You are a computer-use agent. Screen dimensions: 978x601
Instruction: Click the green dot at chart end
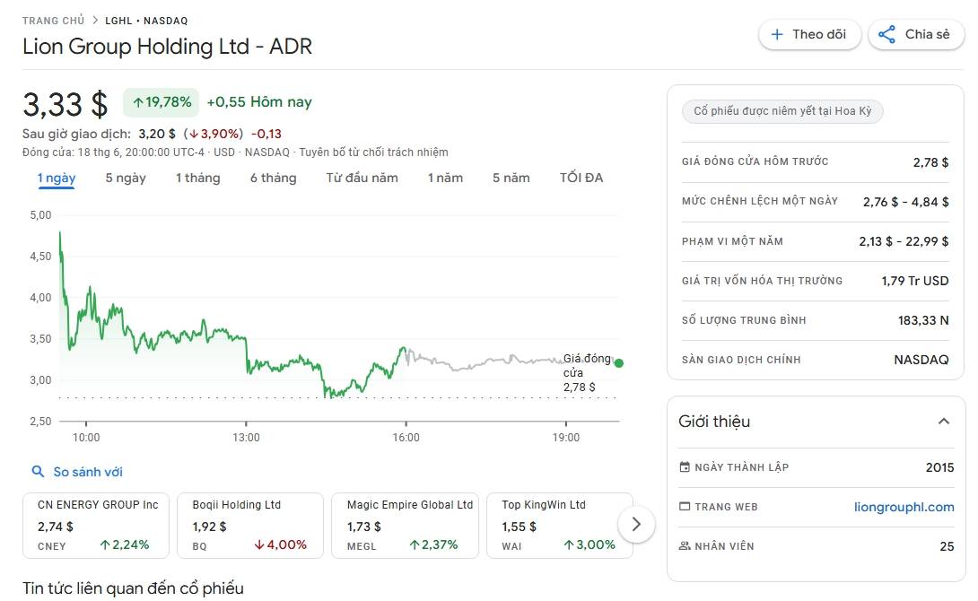(619, 363)
